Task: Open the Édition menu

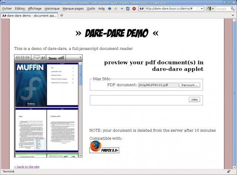Action: (20, 9)
